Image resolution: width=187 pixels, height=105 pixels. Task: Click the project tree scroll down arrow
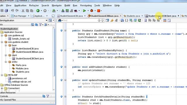click(x=53, y=90)
